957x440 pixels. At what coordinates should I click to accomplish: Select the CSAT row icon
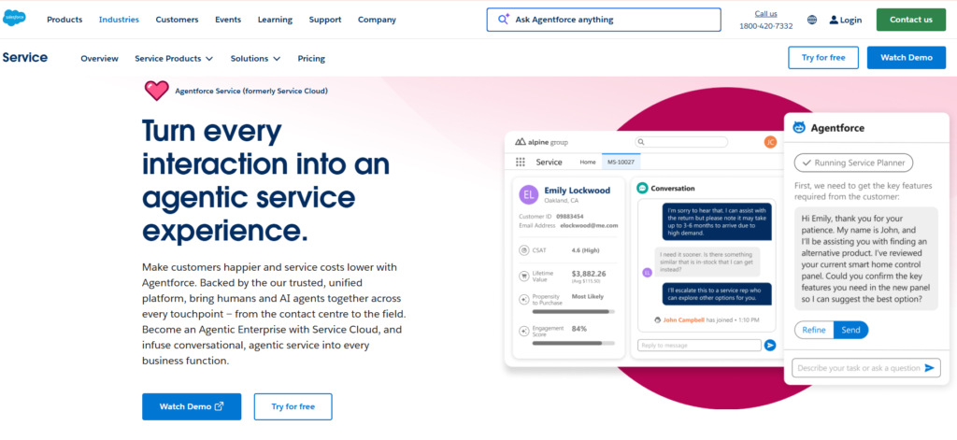coord(523,250)
